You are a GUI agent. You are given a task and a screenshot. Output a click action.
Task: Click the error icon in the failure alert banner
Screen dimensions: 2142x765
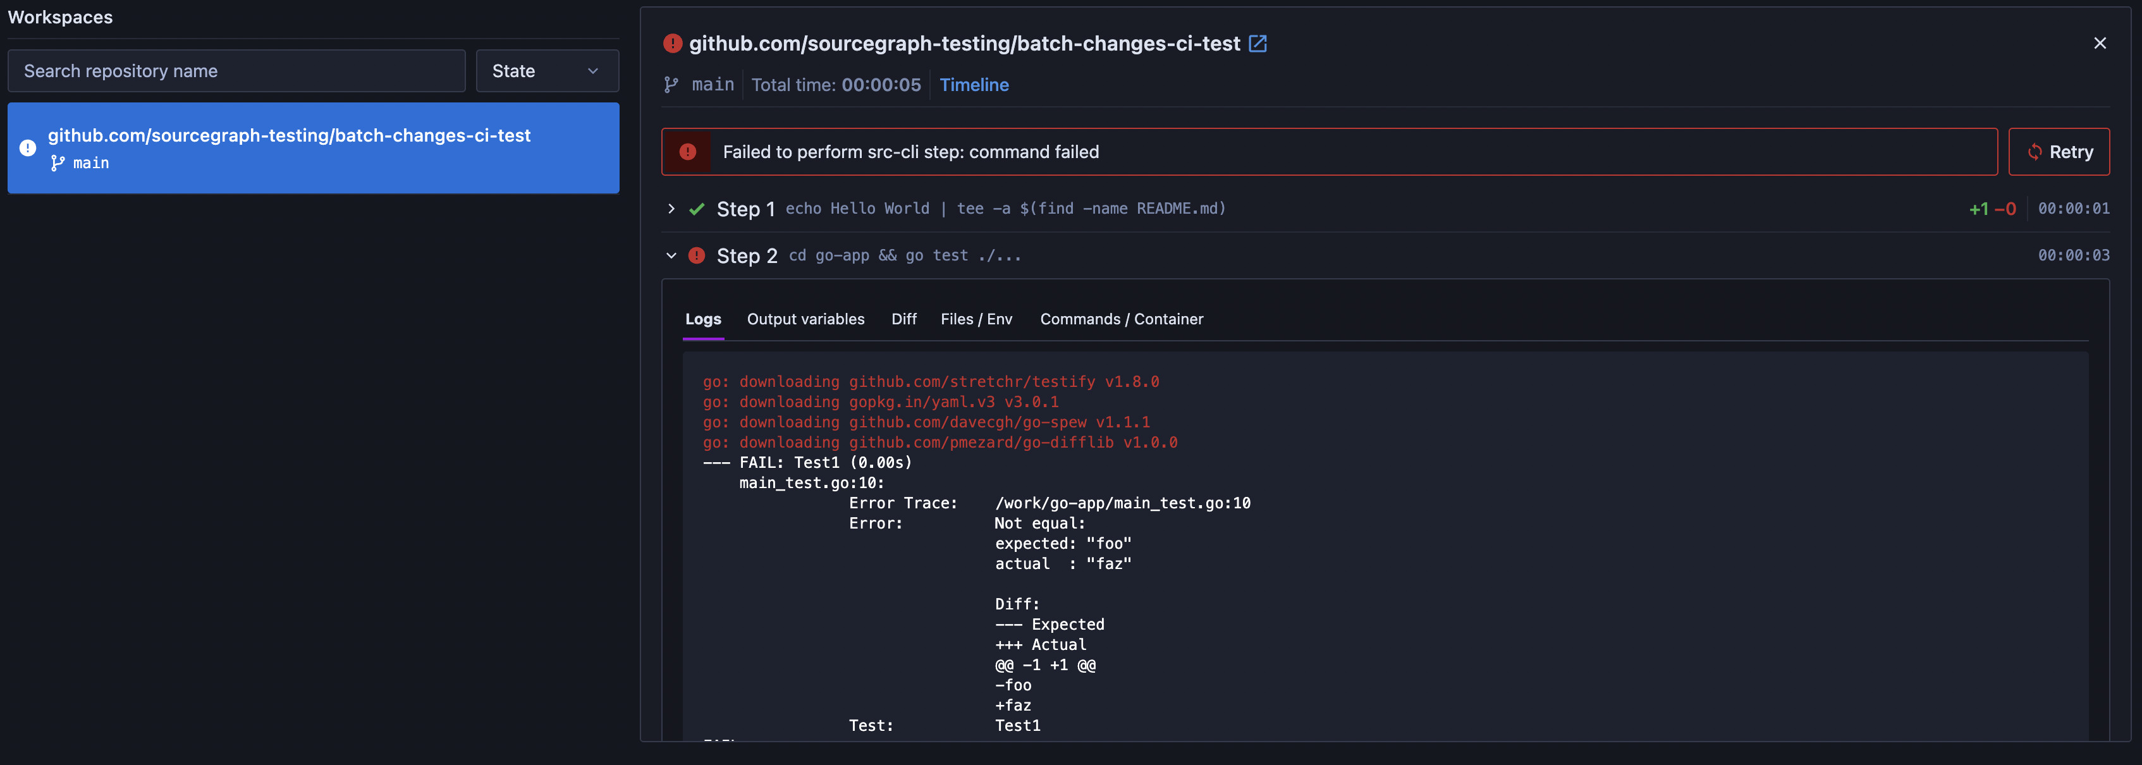[688, 152]
